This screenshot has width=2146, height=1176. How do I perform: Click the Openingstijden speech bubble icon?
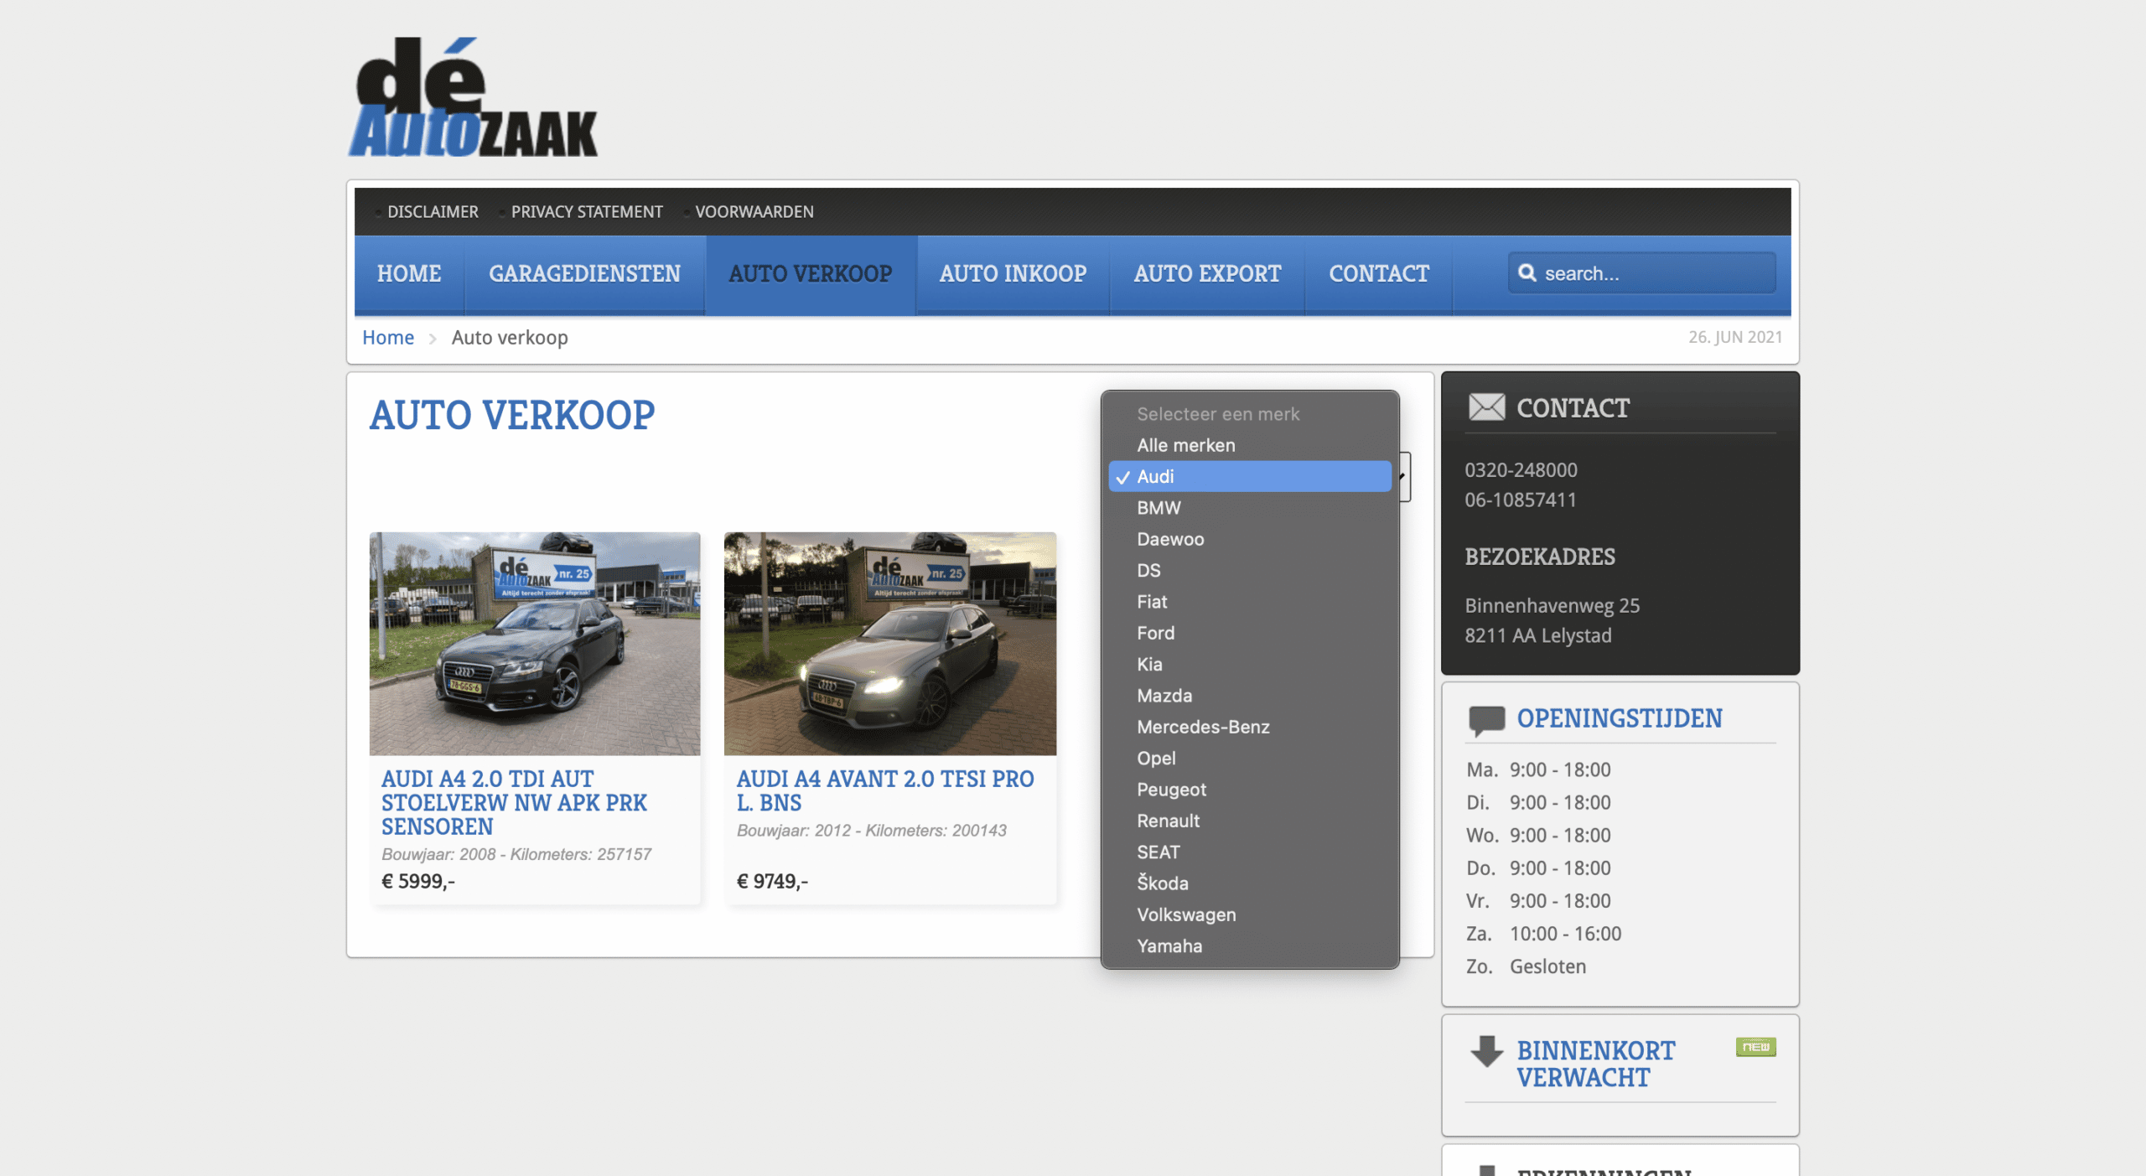[x=1486, y=720]
